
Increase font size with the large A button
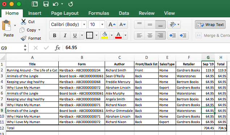click(112, 25)
